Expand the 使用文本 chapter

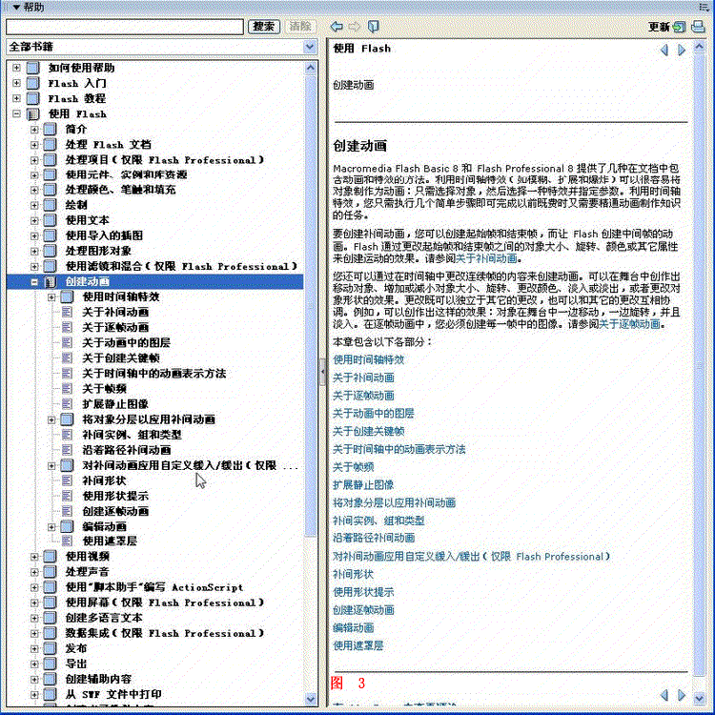(34, 221)
